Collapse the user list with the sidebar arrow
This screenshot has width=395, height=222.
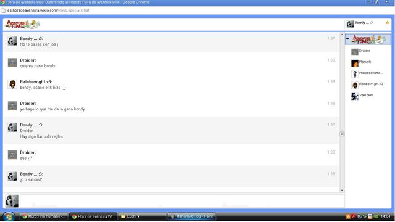347,39
